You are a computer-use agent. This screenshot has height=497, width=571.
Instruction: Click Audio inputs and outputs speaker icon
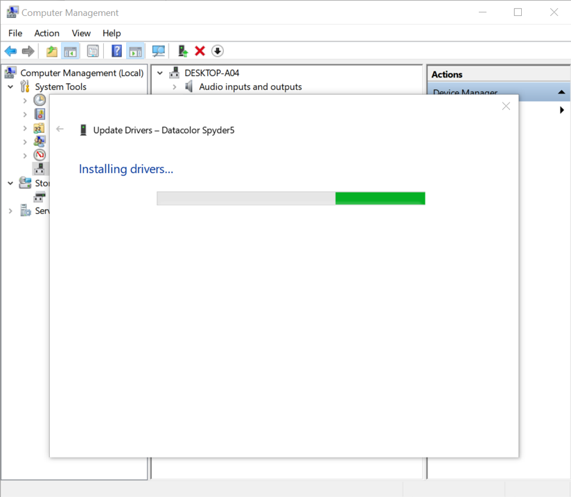coord(188,87)
